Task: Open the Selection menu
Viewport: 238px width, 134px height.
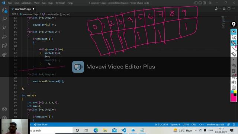Action: 26,3
